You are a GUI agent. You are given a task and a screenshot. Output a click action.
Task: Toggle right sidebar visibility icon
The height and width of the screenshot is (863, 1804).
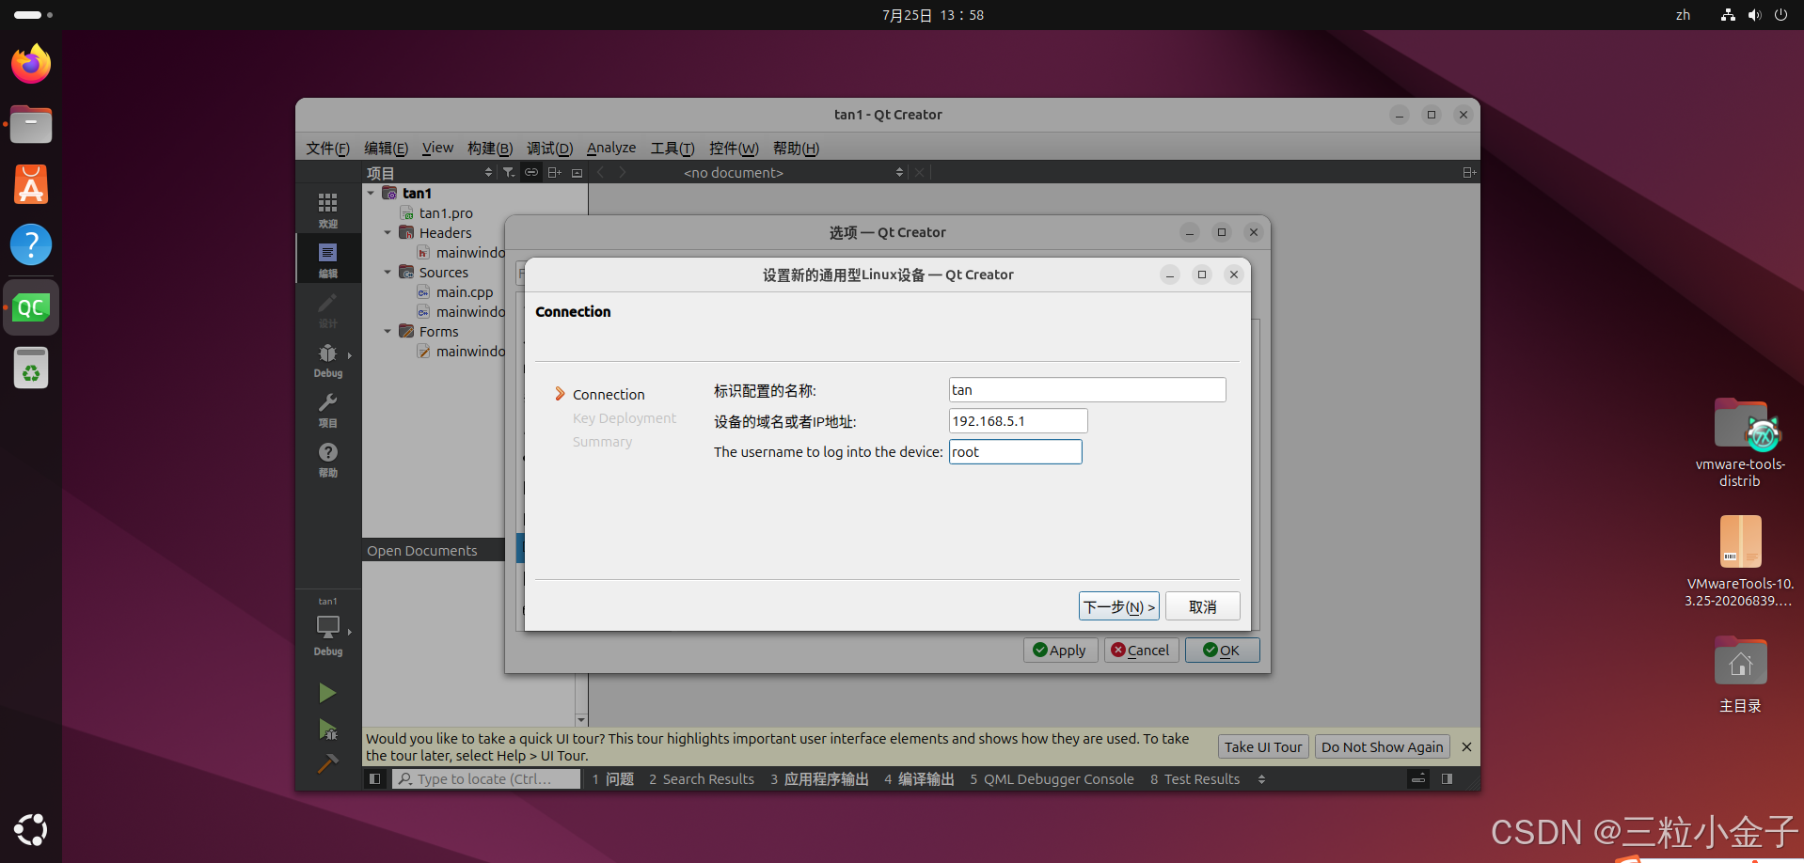[1447, 778]
